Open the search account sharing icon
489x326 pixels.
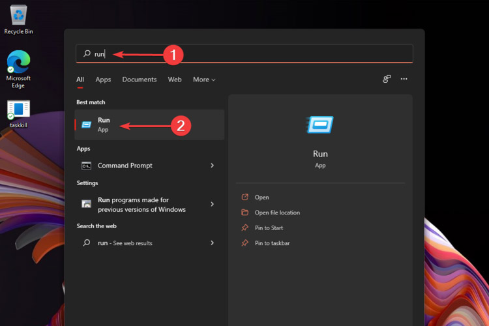coord(387,79)
